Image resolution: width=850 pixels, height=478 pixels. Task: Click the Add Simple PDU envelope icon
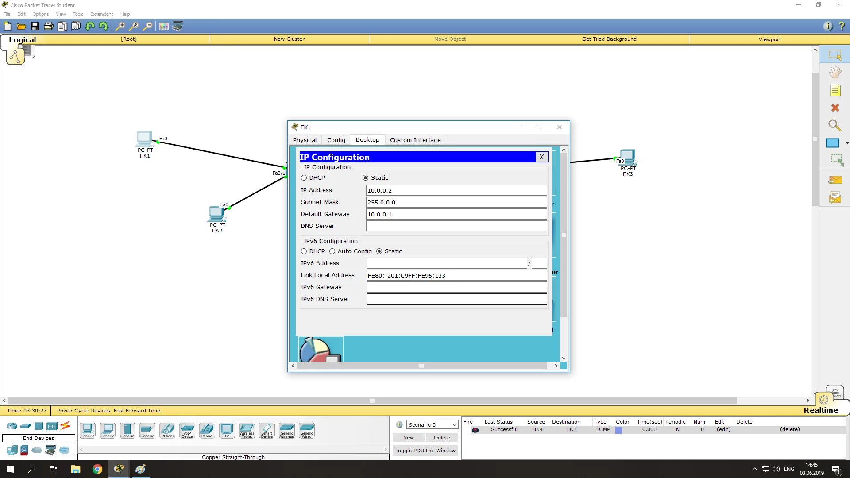click(835, 180)
